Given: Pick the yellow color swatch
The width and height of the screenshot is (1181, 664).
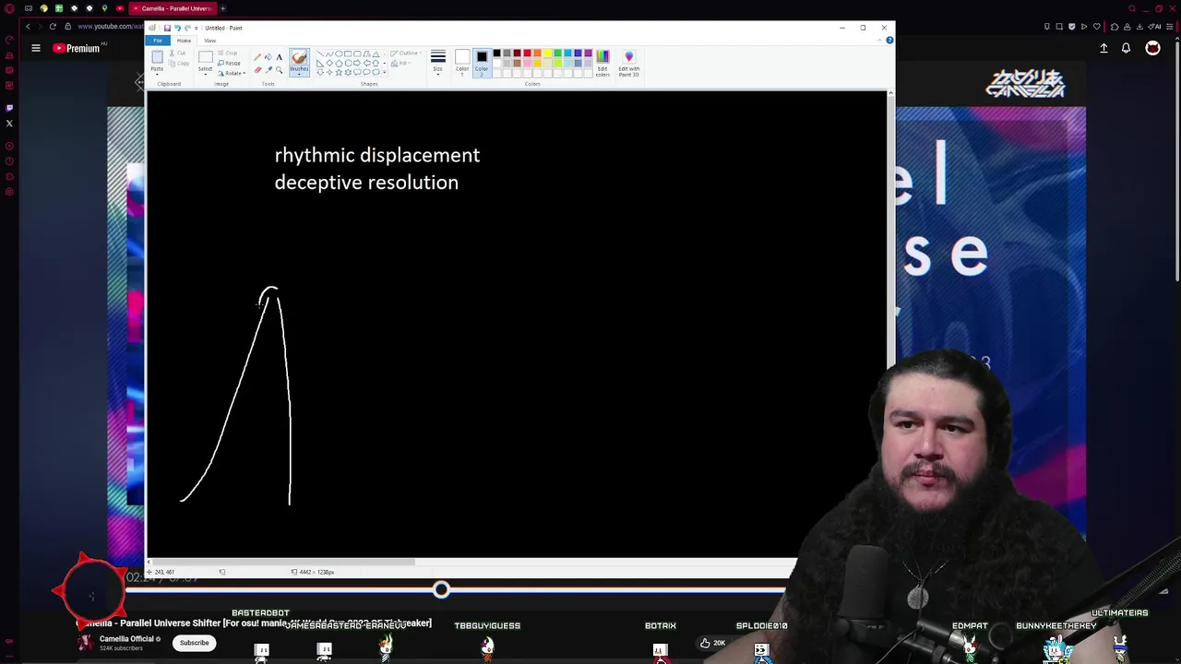Looking at the screenshot, I should 547,53.
